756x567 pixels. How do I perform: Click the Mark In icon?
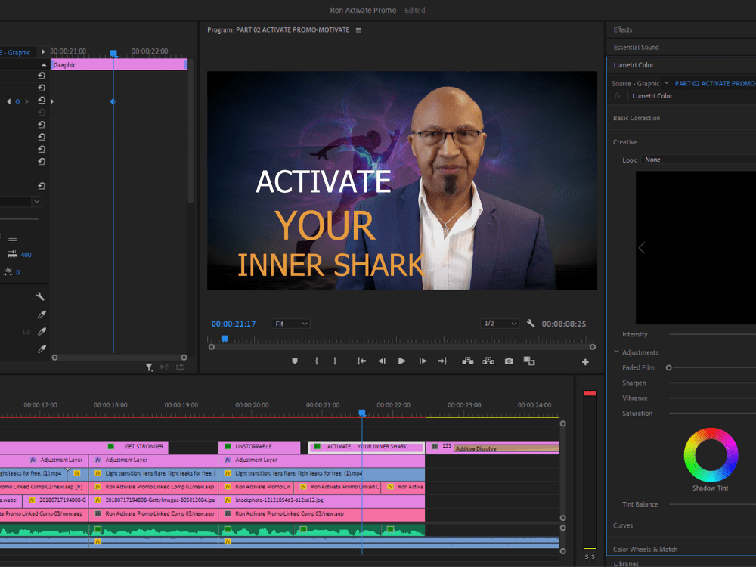[316, 361]
